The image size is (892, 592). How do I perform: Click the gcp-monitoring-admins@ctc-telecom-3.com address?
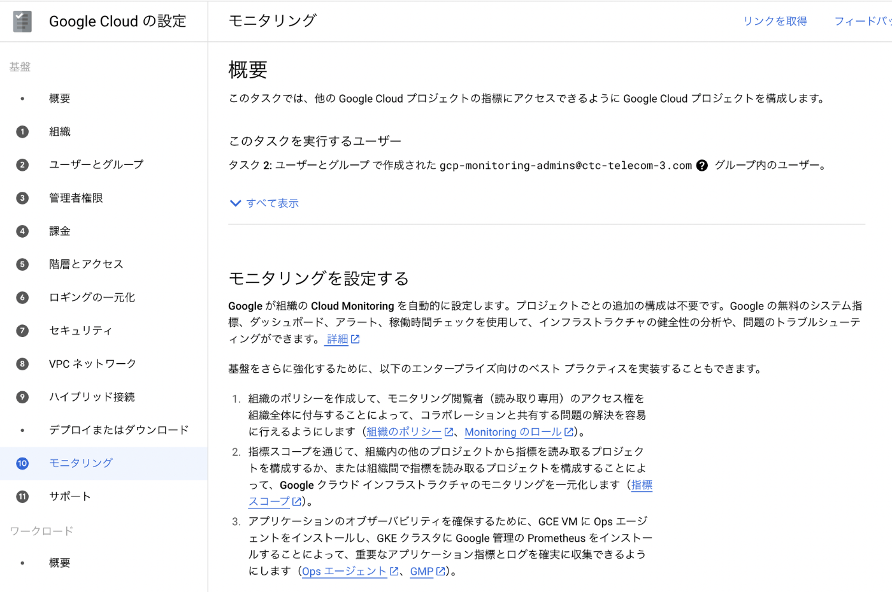[x=565, y=166]
